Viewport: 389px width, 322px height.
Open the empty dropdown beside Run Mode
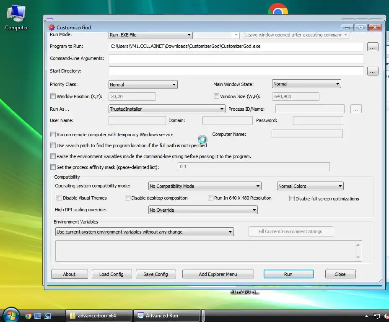coord(217,35)
